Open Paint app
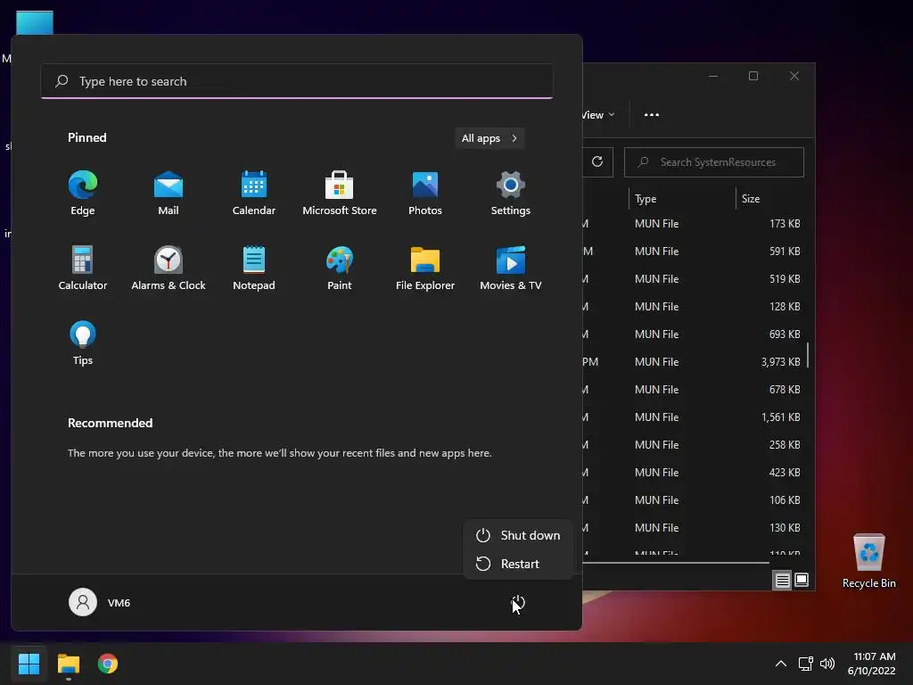This screenshot has height=685, width=913. [340, 268]
